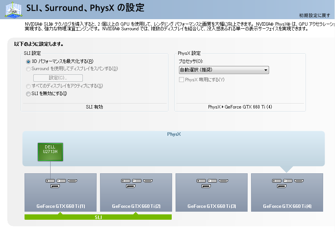Open the プロセッサ 自動選択 (推奨) dropdown
Viewport: 335px width, 232px height.
tap(224, 70)
